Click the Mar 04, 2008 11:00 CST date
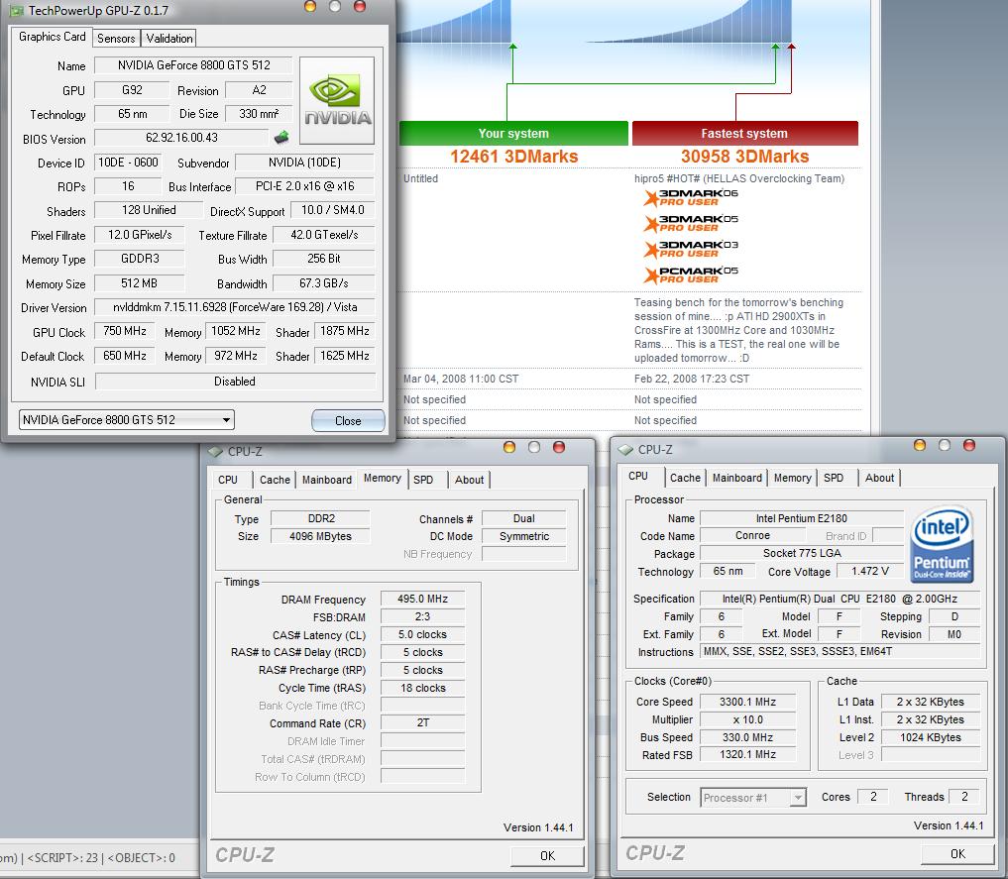 tap(461, 380)
